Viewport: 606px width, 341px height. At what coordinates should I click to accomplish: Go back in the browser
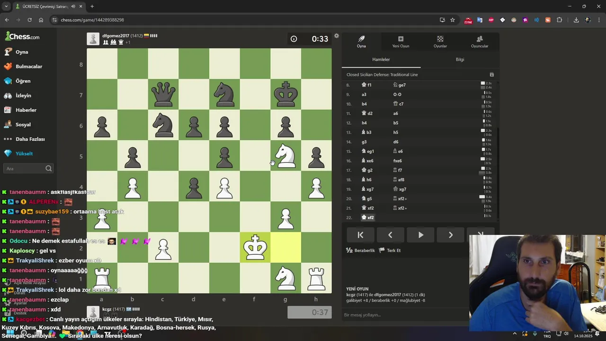pyautogui.click(x=7, y=20)
